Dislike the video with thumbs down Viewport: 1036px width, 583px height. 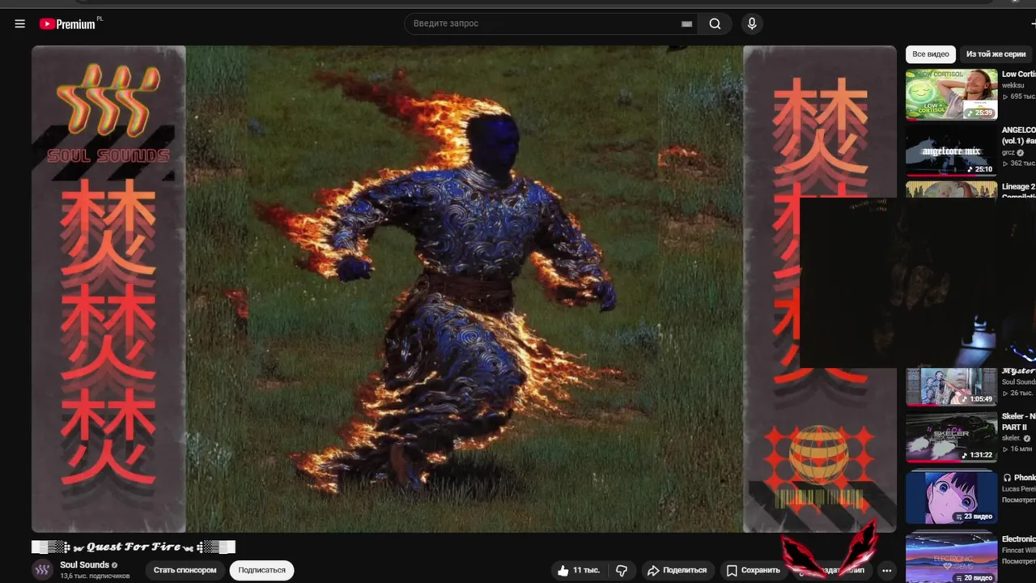622,570
